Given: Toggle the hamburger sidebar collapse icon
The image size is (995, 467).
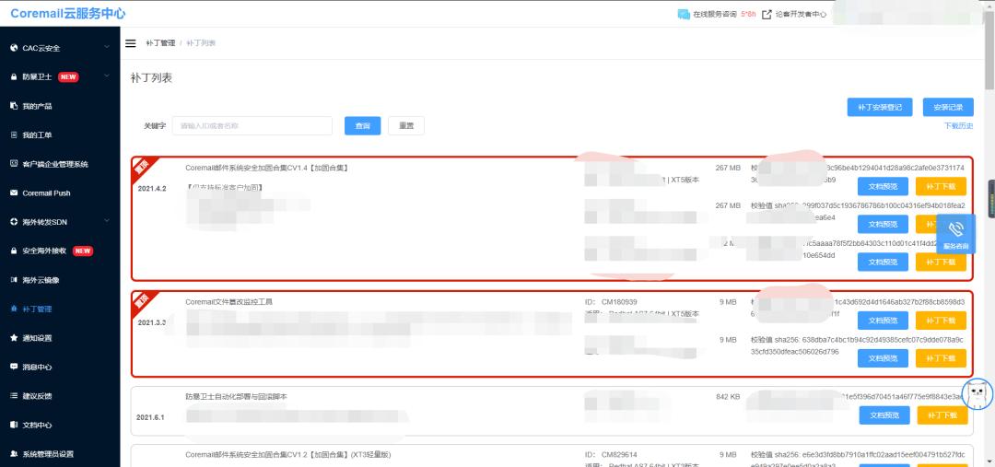Looking at the screenshot, I should [x=130, y=43].
